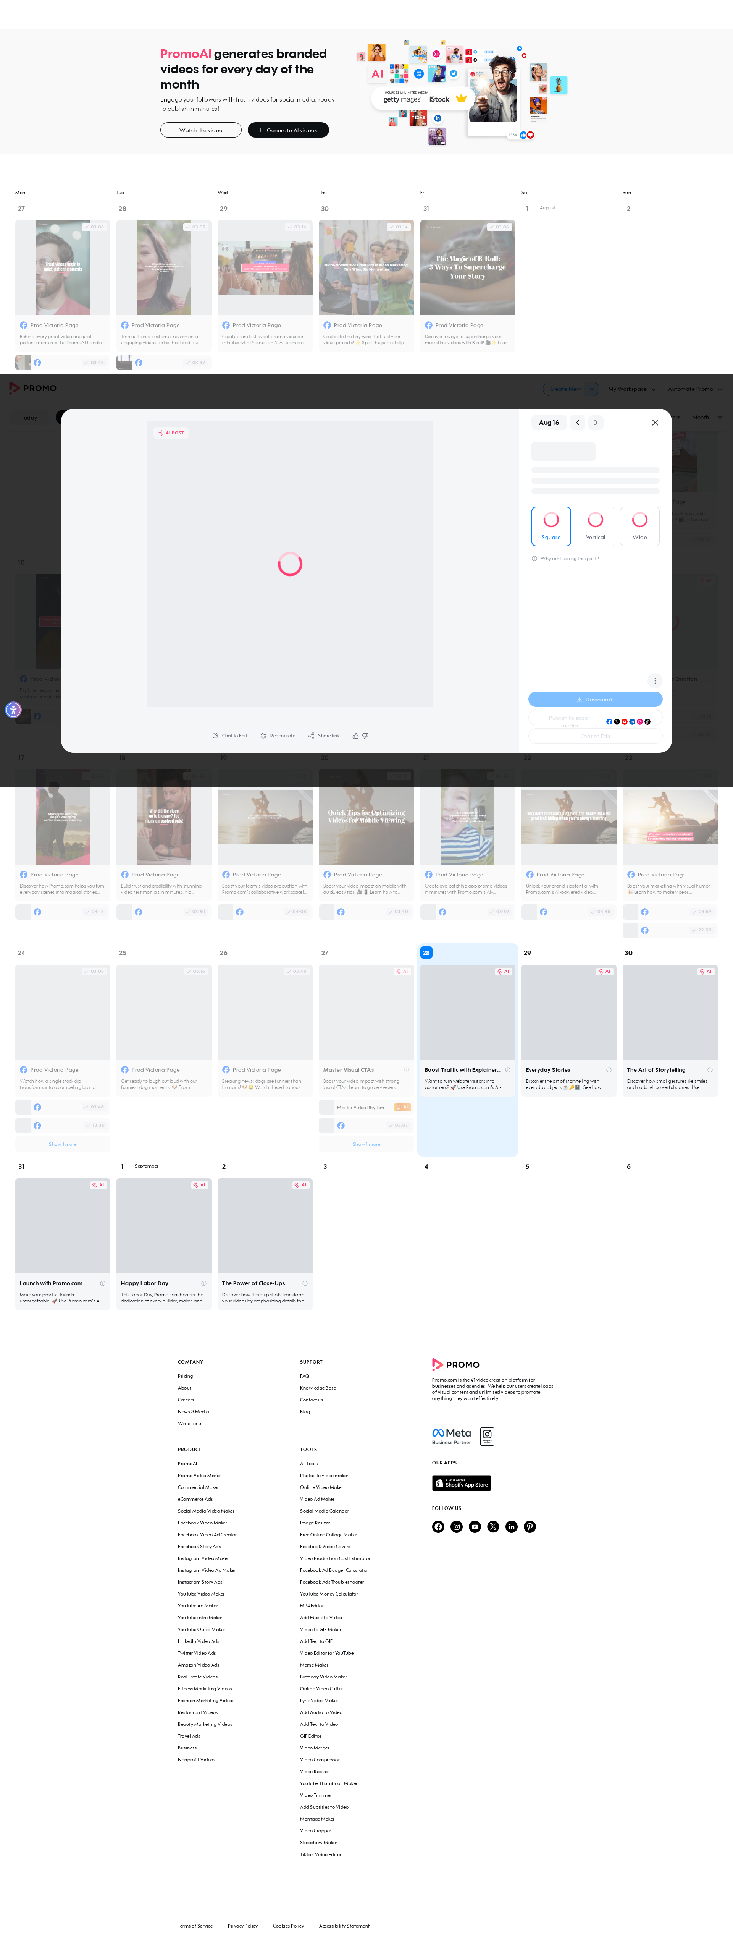733x1939 pixels.
Task: Click thumbs down on the AI post
Action: (365, 735)
